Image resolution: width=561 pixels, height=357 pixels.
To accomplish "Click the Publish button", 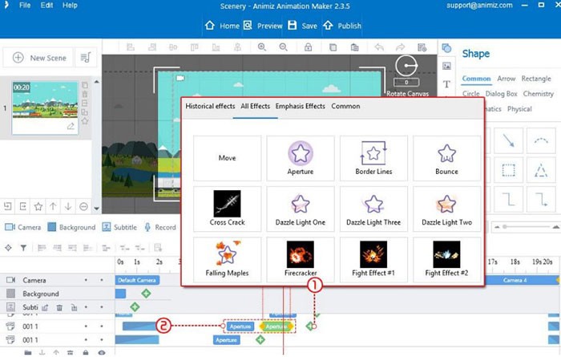I will tap(341, 26).
